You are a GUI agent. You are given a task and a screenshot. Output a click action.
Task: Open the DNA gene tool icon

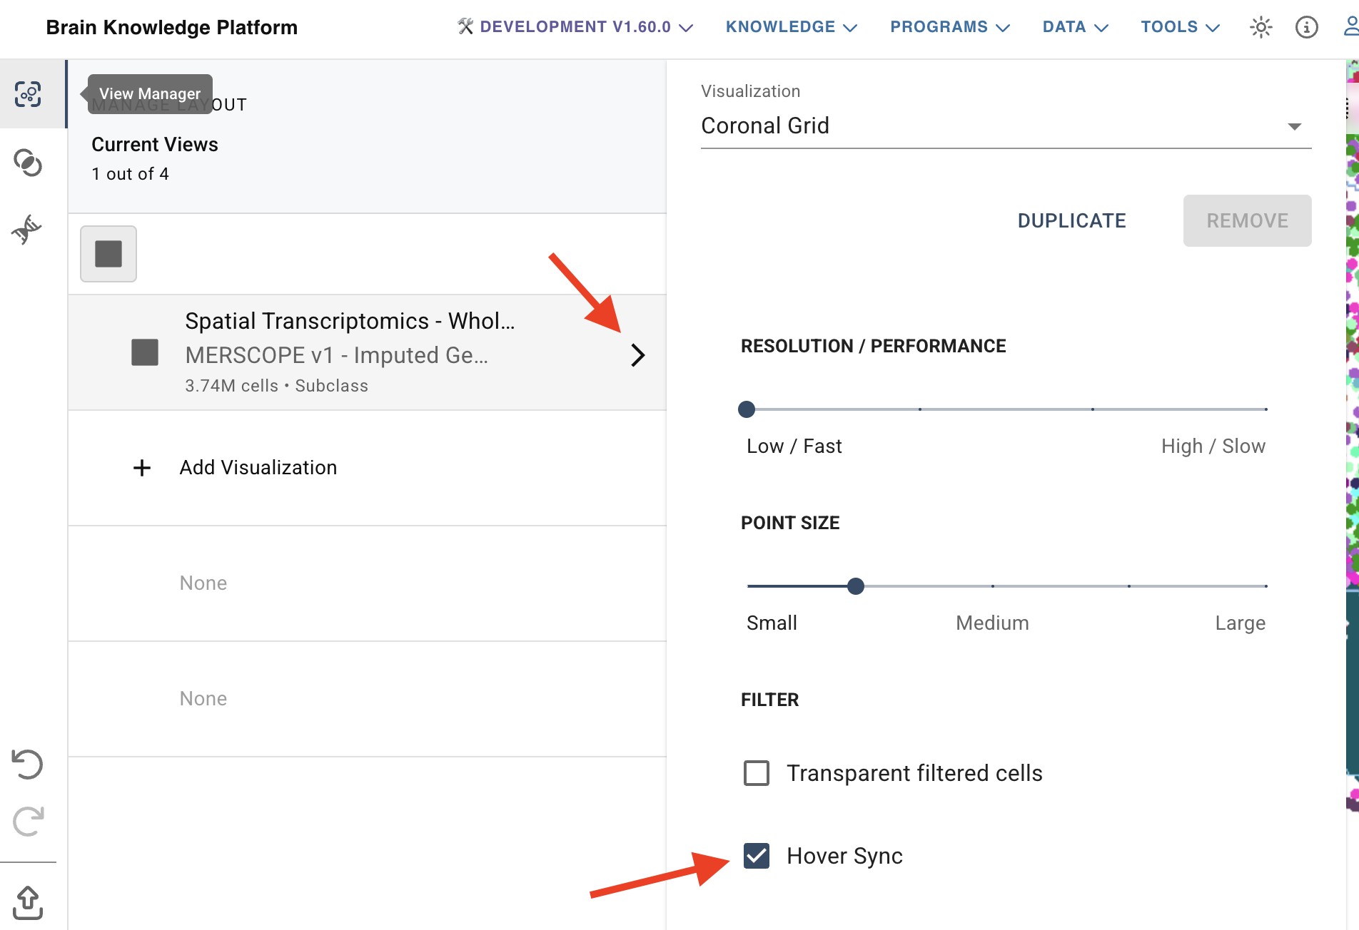coord(27,229)
